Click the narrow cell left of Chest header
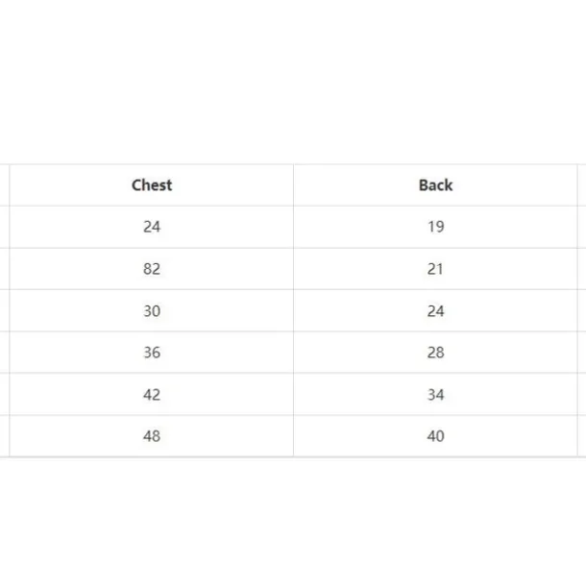The image size is (586, 586). point(4,185)
